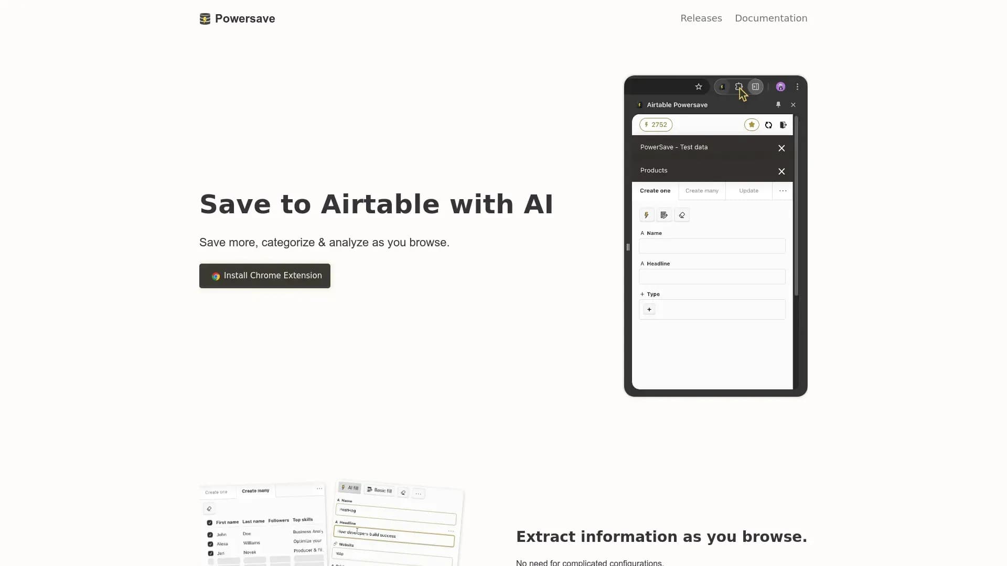The width and height of the screenshot is (1007, 566).
Task: Click the Powersave logo icon in the header
Action: pyautogui.click(x=205, y=19)
